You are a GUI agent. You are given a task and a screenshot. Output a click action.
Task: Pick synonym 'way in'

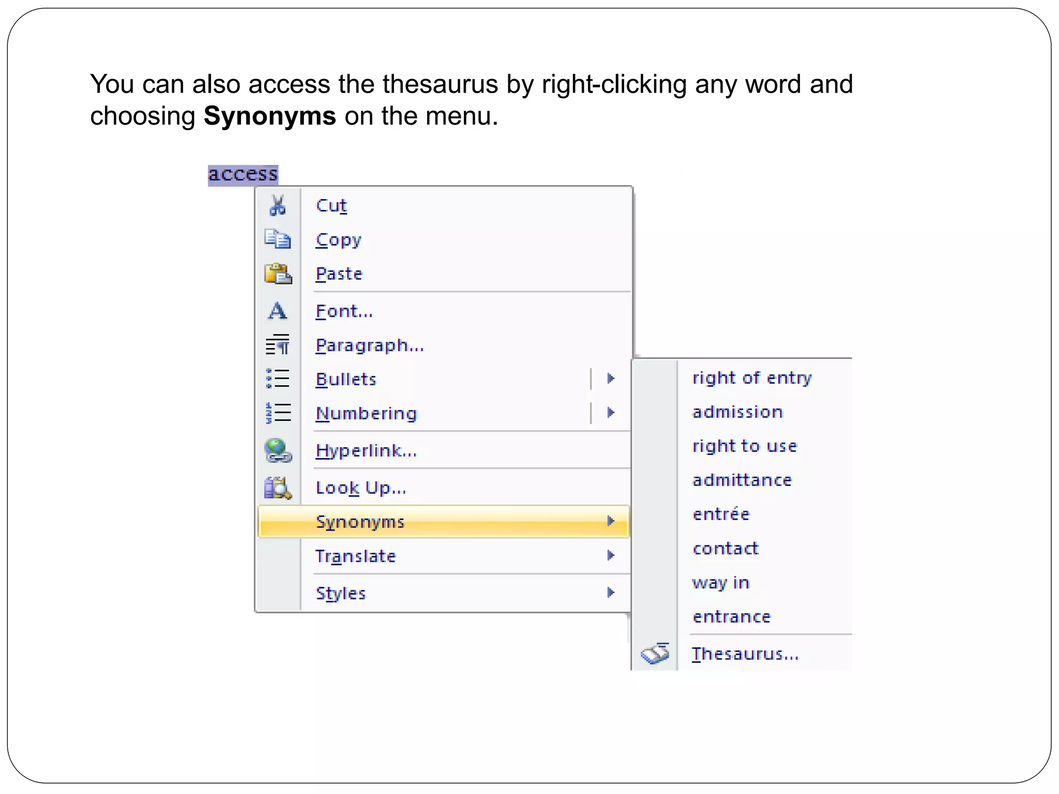point(721,583)
